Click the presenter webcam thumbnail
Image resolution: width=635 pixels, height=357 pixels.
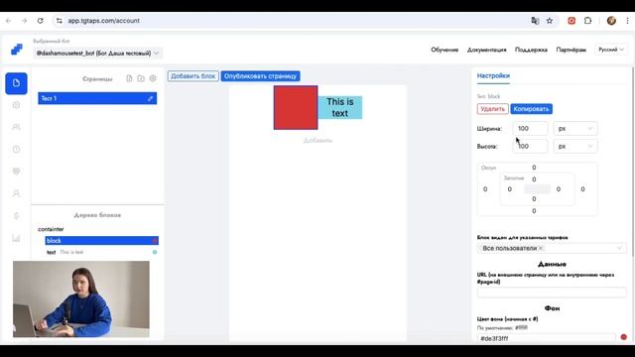[81, 299]
